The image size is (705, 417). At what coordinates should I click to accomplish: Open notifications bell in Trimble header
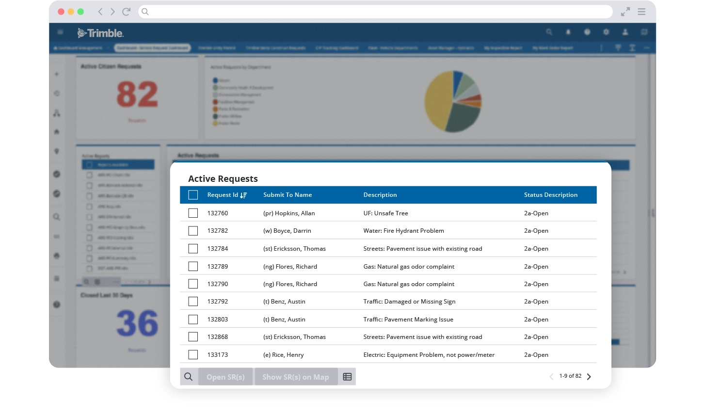click(x=568, y=32)
